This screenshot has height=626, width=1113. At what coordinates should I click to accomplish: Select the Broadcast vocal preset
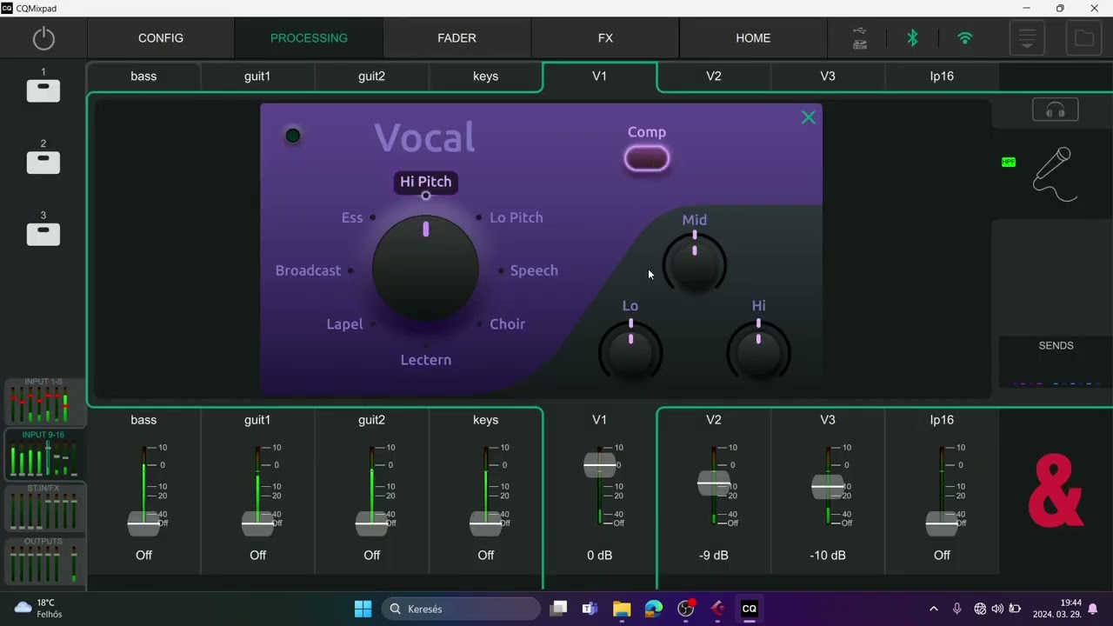309,270
